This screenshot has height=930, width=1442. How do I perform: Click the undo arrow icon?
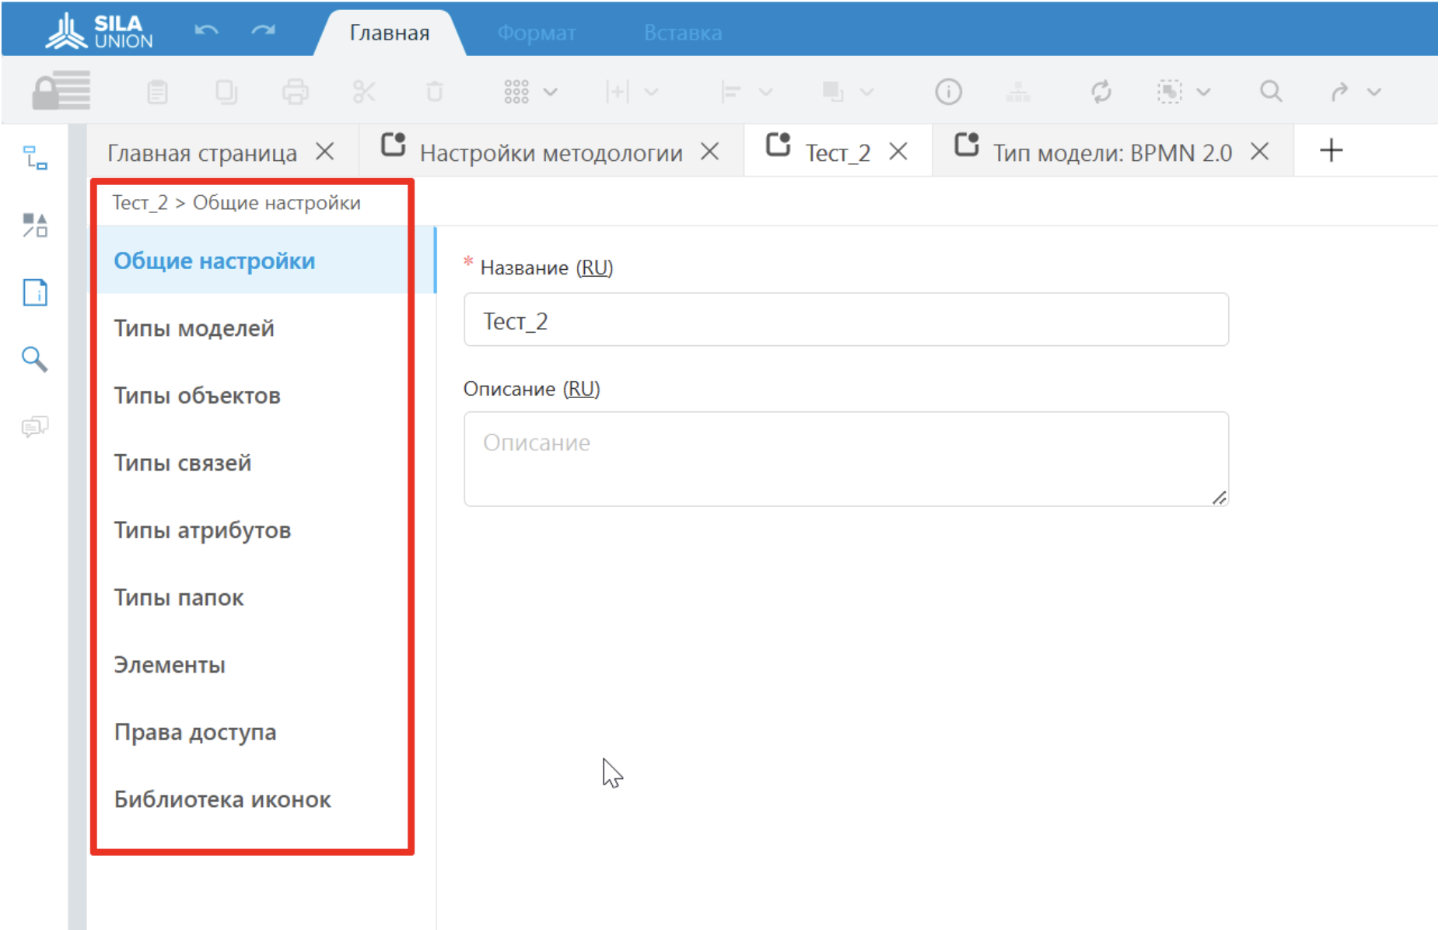click(x=206, y=31)
